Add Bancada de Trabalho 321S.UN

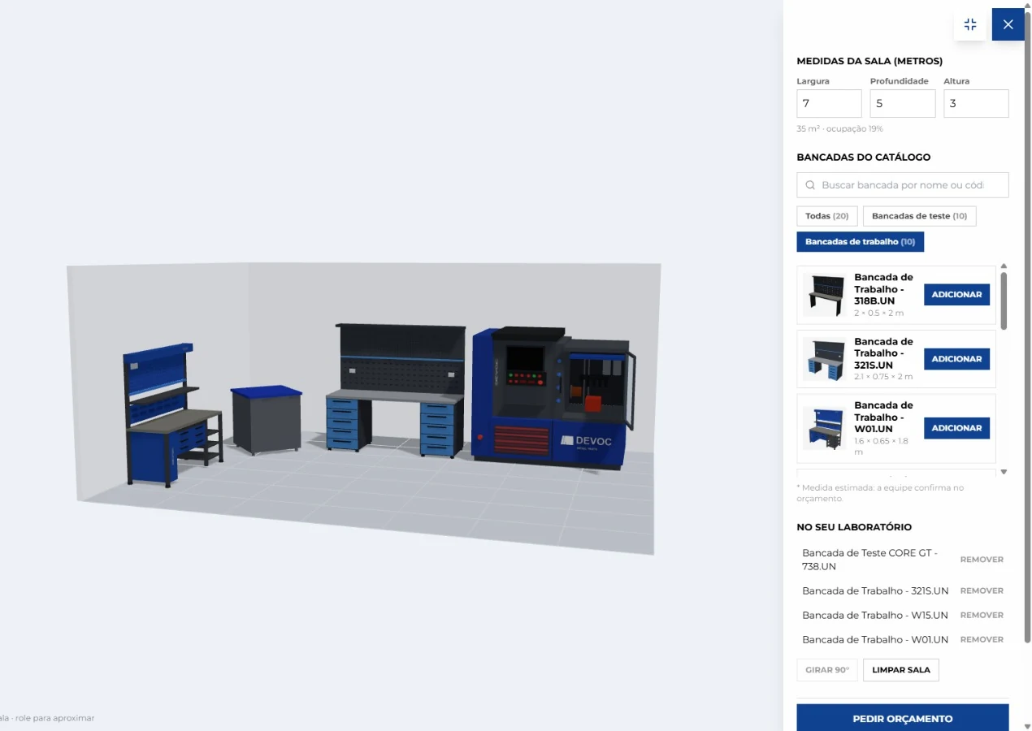tap(956, 359)
